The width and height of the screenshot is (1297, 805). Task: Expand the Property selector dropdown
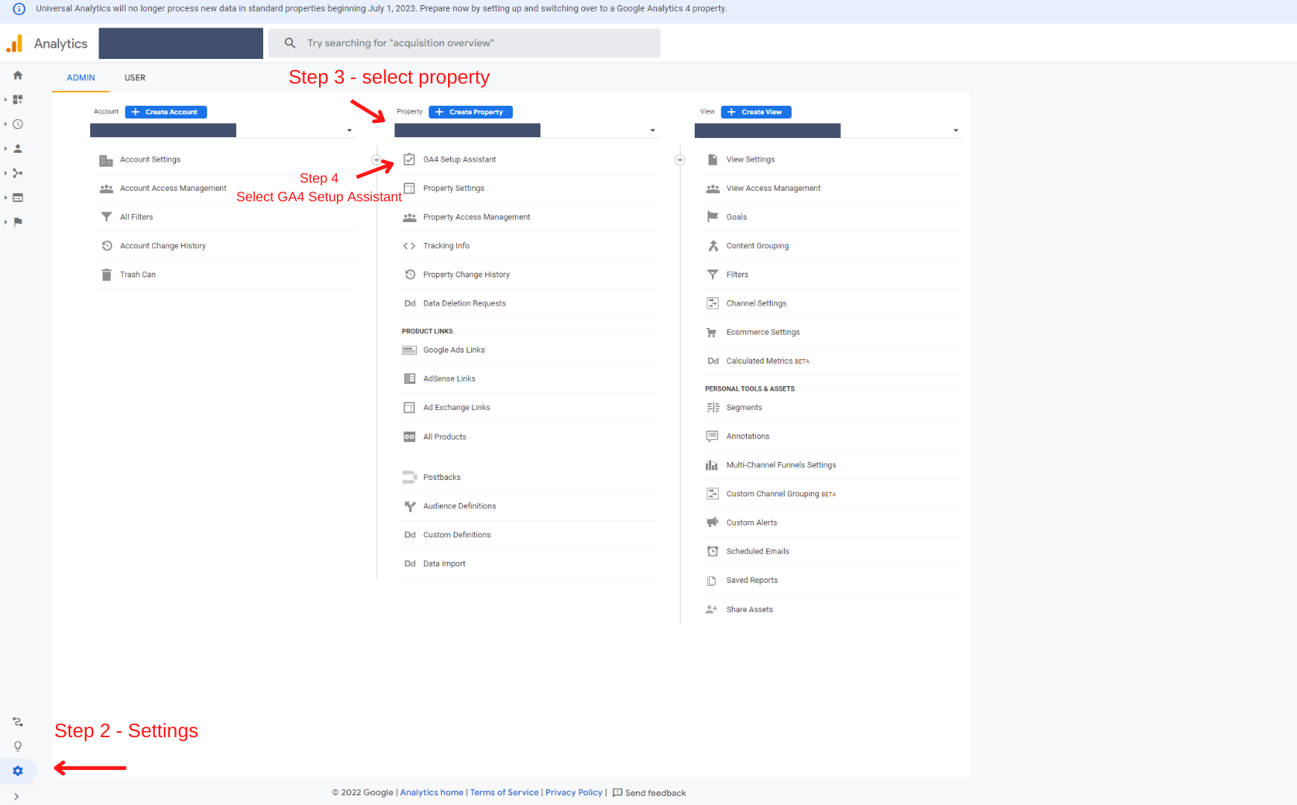652,131
